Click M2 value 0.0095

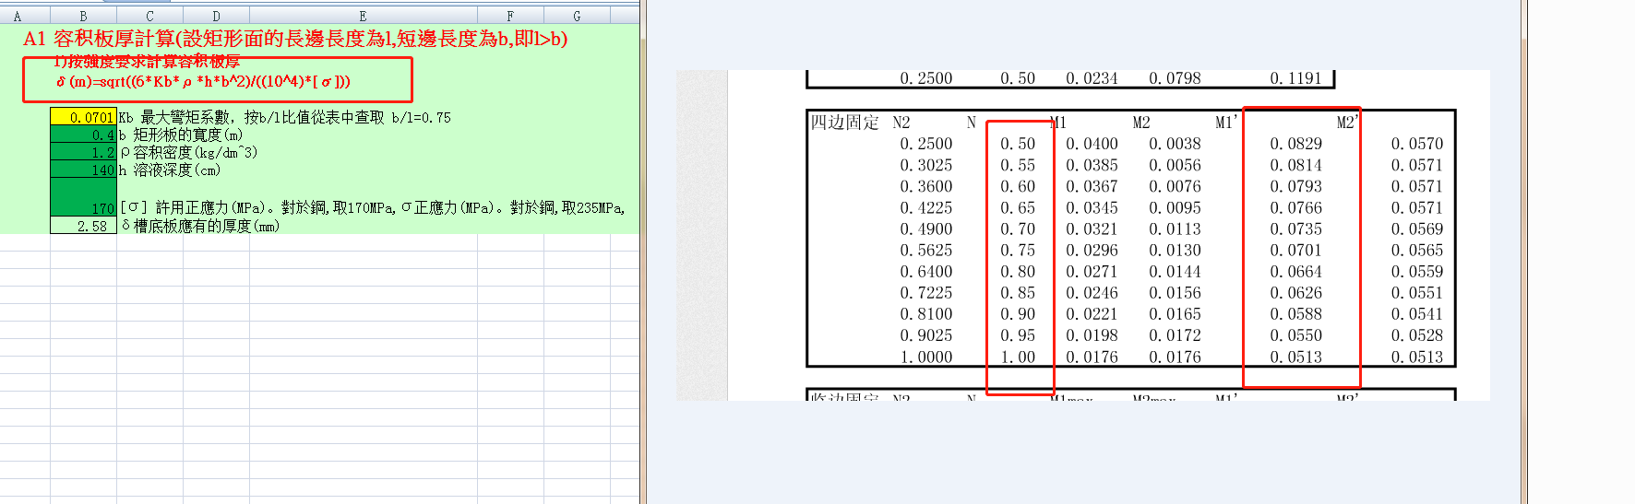tap(1175, 207)
